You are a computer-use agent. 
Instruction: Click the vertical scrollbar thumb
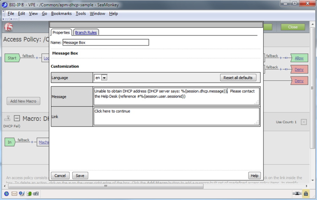pos(312,88)
